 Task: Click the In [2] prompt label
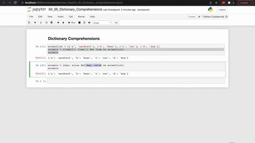(x=41, y=65)
